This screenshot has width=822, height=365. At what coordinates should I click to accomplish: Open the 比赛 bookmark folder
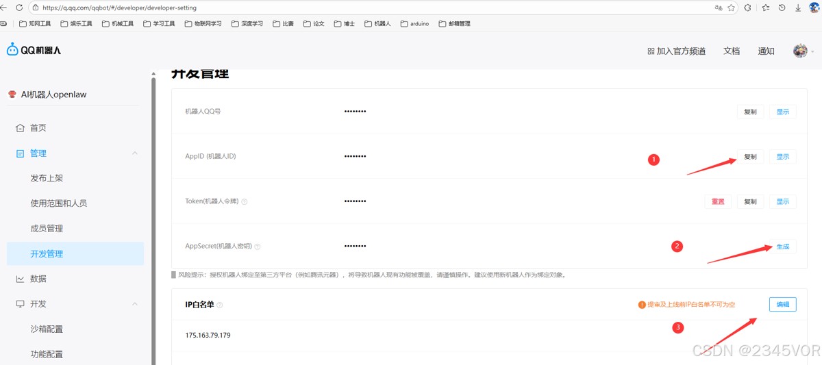[x=283, y=23]
